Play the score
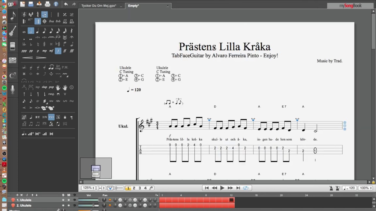376x211 pixels. coord(222,188)
